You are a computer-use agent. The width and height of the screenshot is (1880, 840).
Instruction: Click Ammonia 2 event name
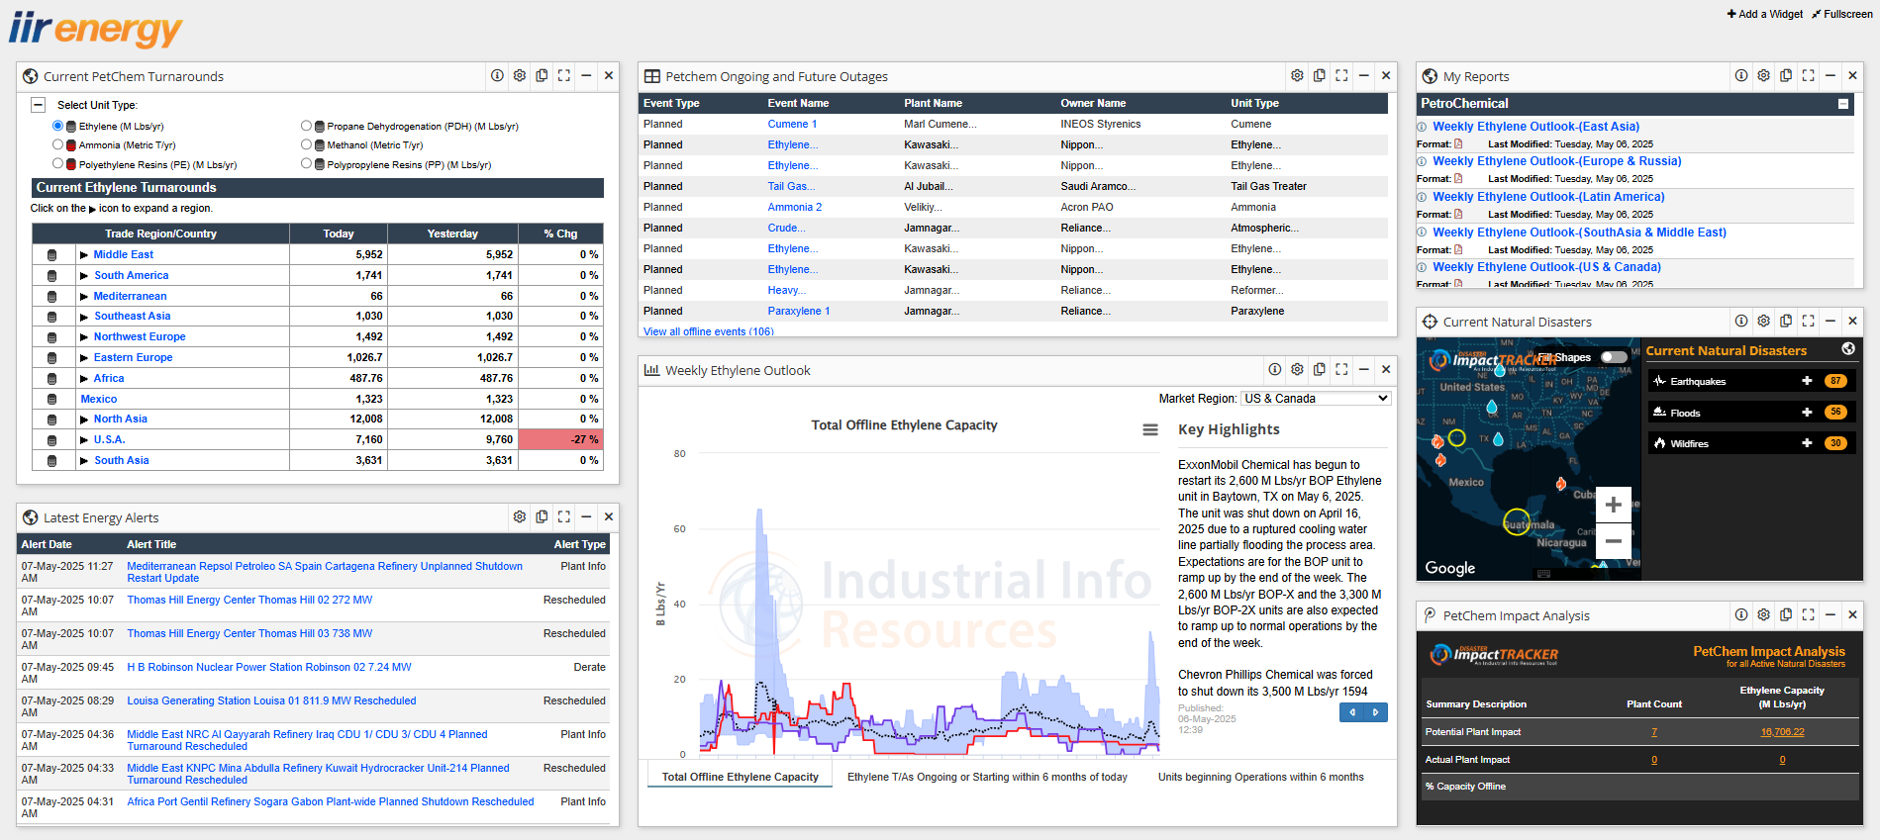point(795,207)
